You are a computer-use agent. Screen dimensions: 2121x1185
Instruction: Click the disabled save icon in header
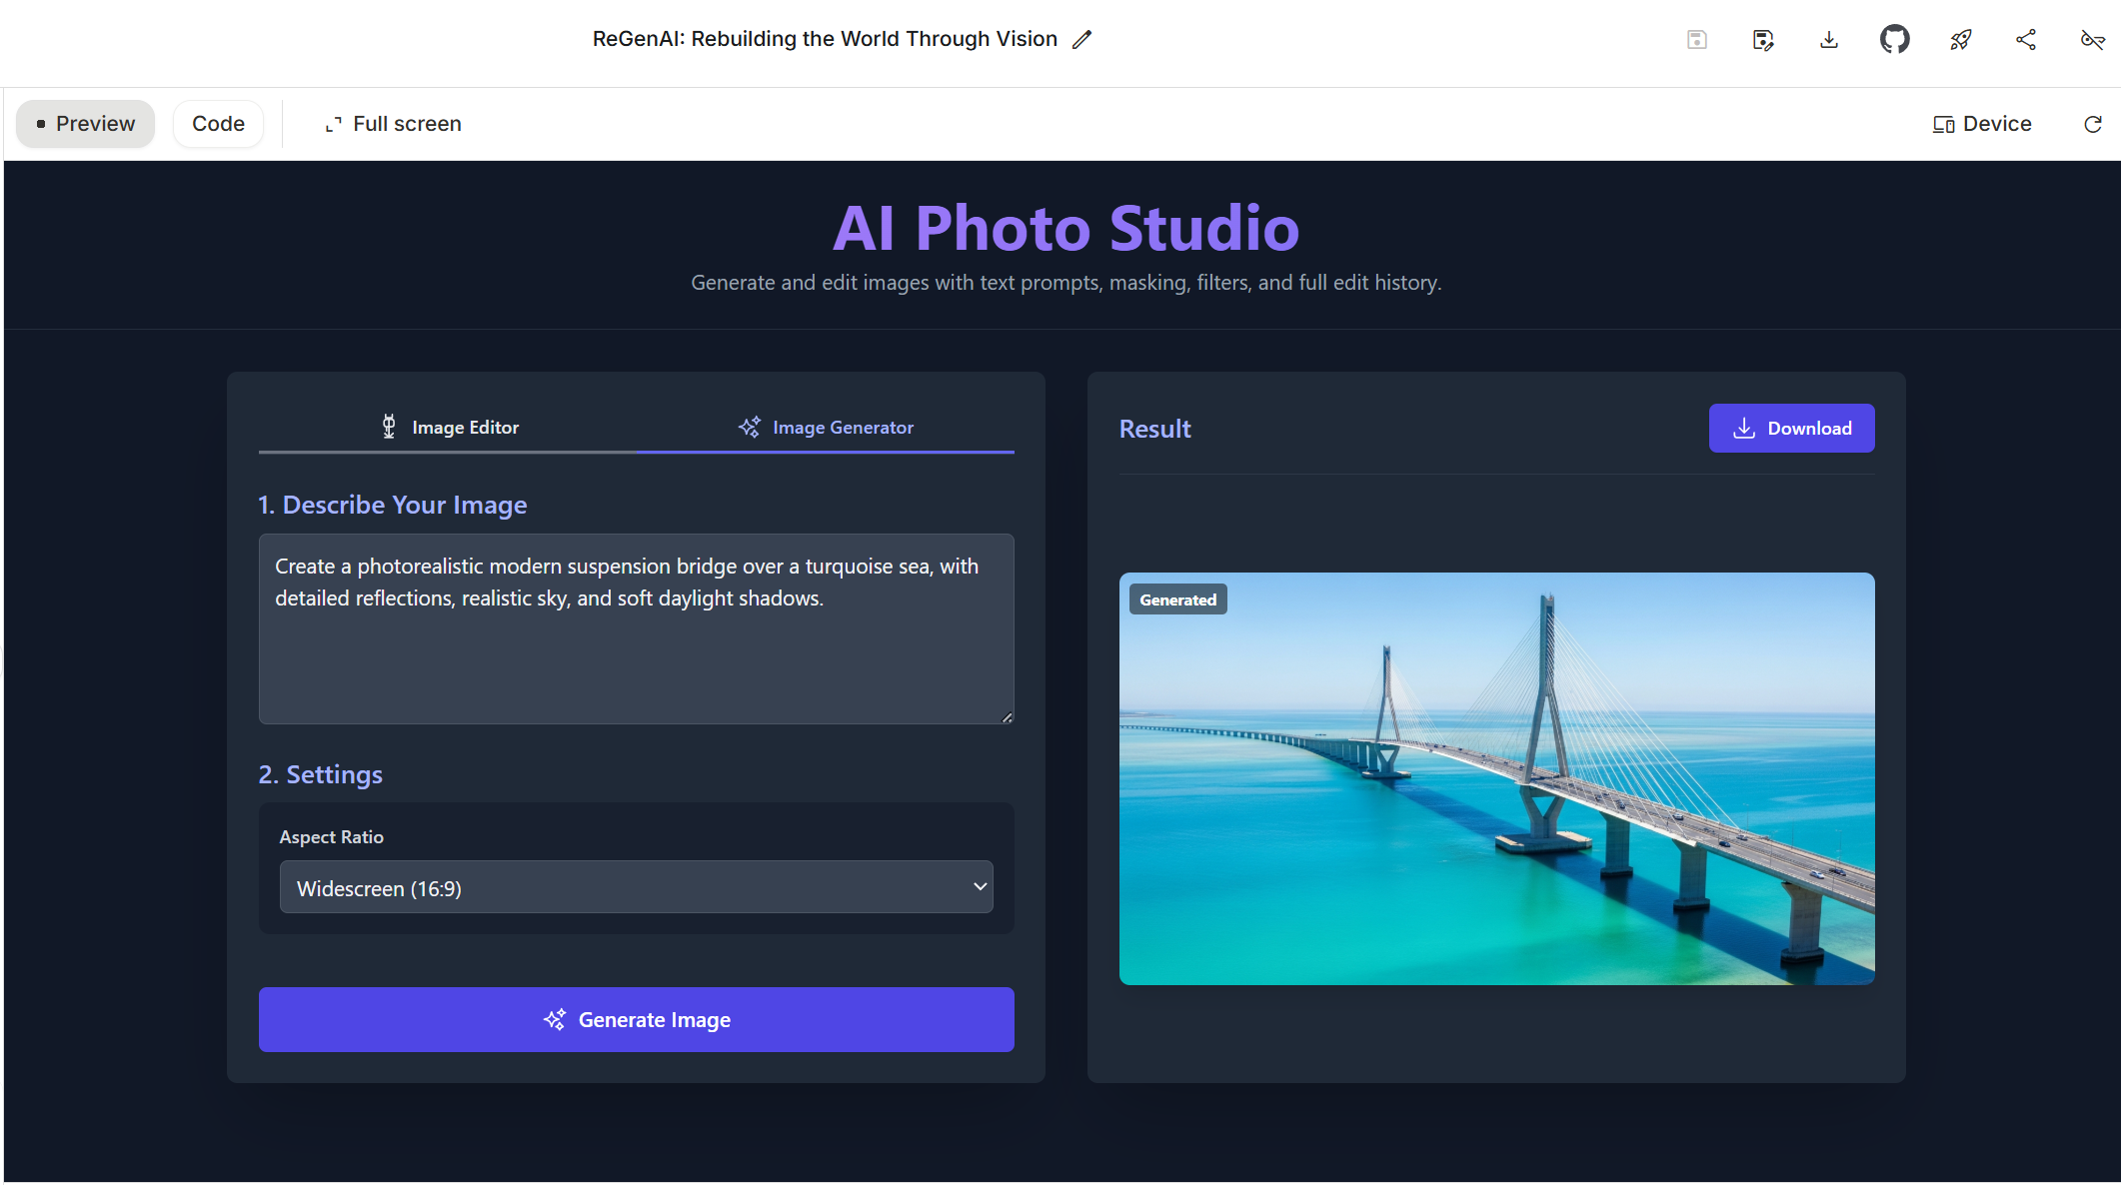click(x=1696, y=40)
